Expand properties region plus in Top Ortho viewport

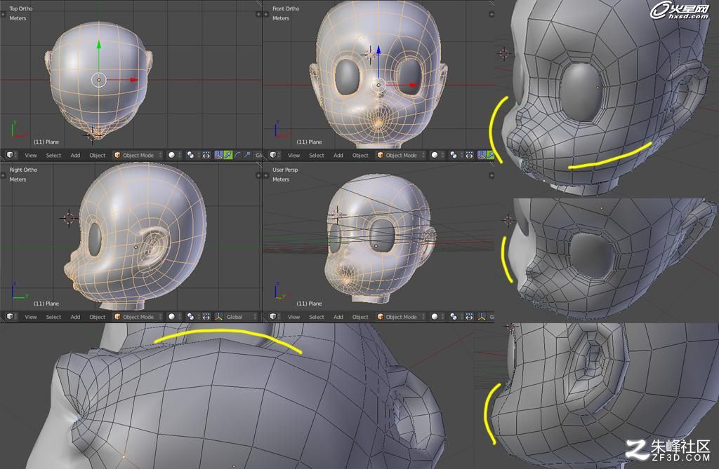point(258,15)
